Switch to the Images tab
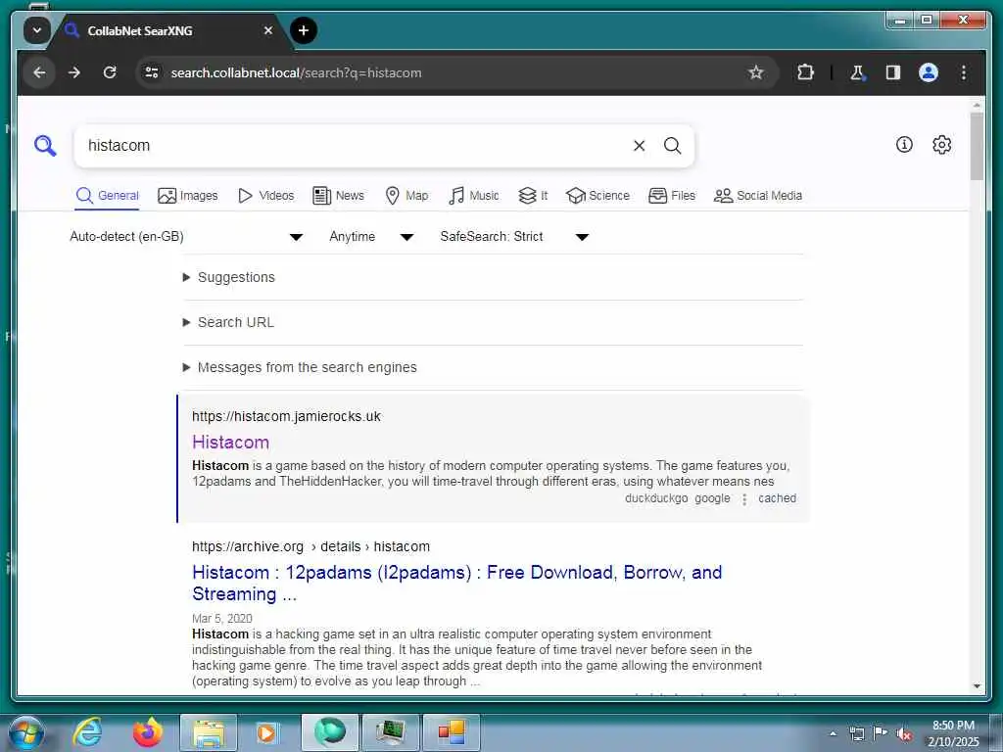1003x752 pixels. point(188,196)
